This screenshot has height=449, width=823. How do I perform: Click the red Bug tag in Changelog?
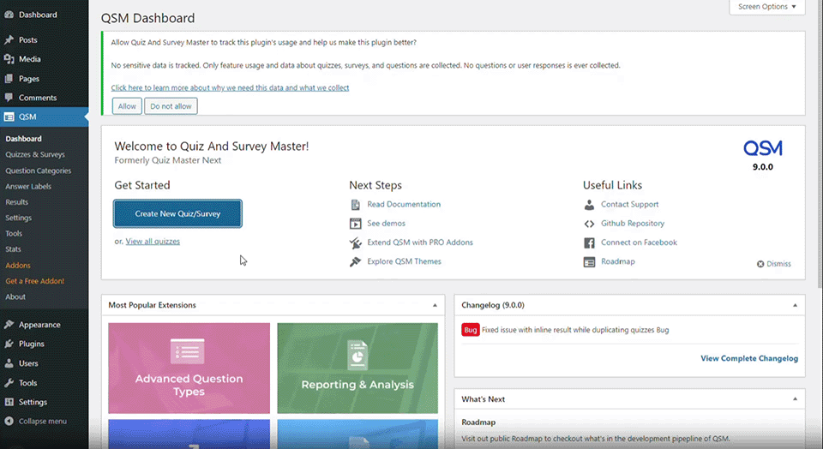pyautogui.click(x=471, y=330)
